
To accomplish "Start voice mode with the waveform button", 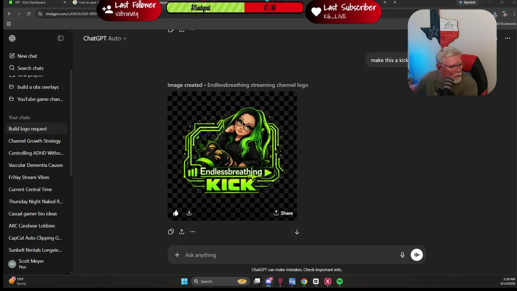I will tap(417, 255).
